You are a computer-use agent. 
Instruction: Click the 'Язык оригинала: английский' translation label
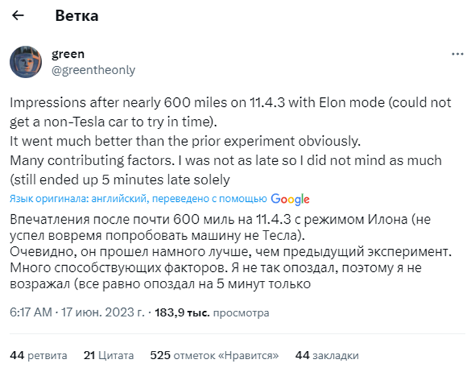point(80,199)
